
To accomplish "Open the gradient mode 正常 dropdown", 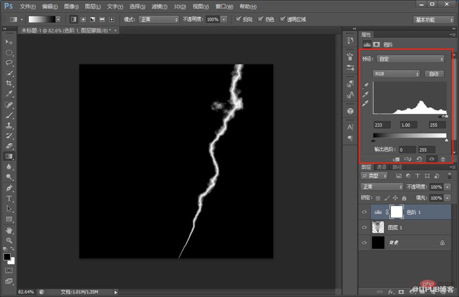I will pyautogui.click(x=158, y=19).
